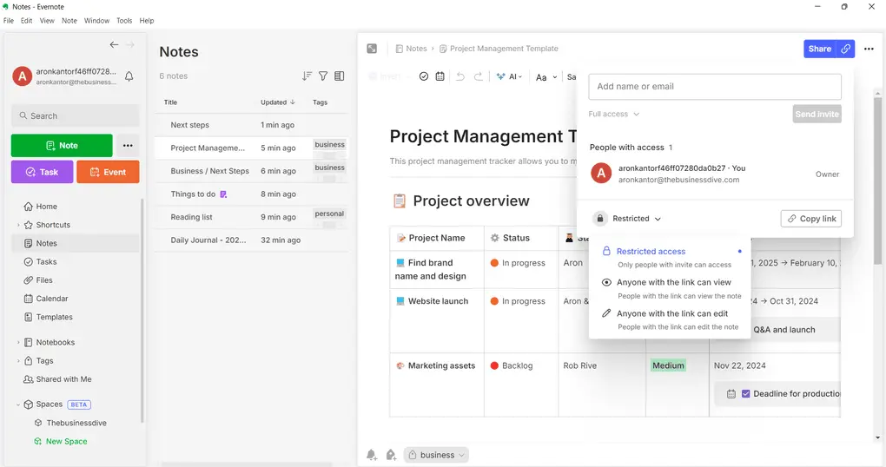Go back with the left arrow

[114, 44]
